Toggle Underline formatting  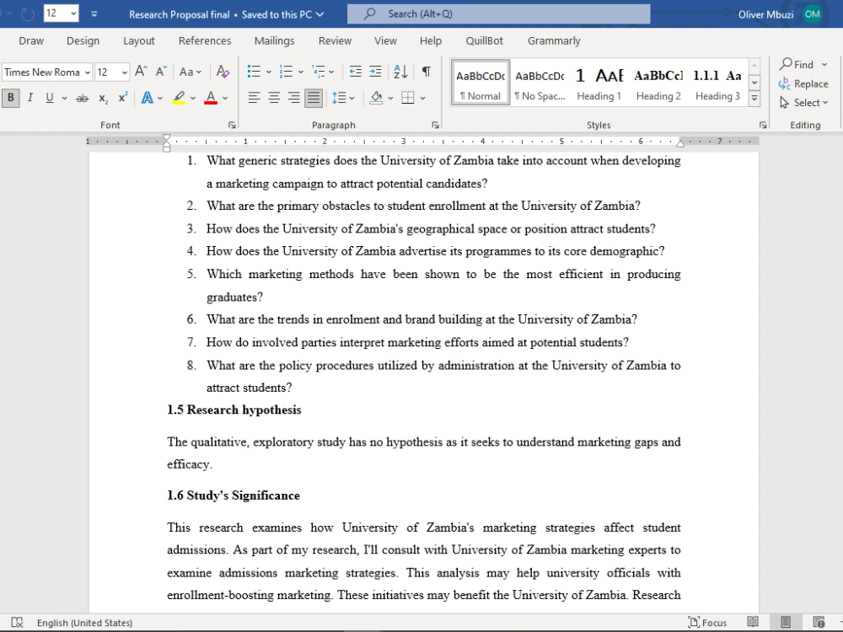[x=50, y=98]
